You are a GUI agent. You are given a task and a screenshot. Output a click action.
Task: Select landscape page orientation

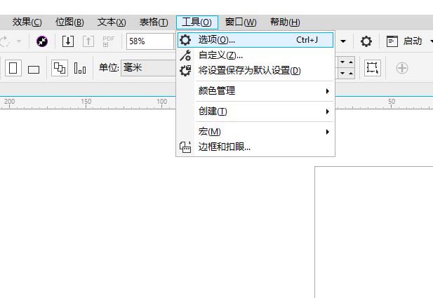point(34,69)
